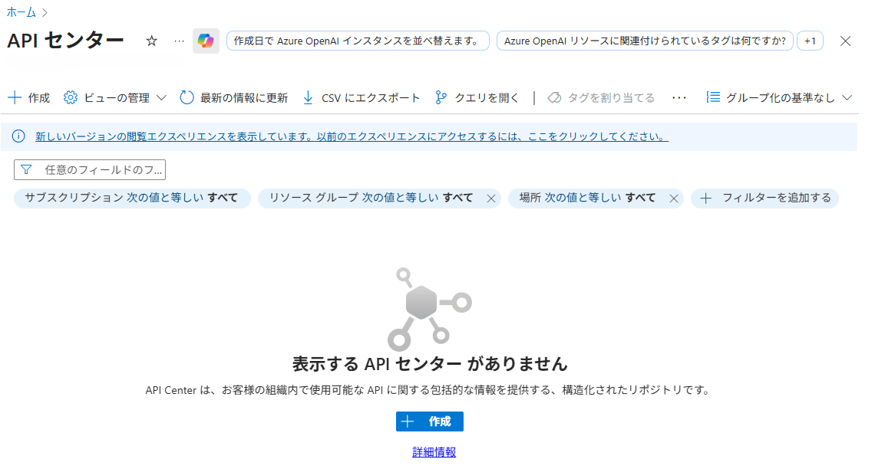Click the refresh icon to update the list
875x469 pixels.
pyautogui.click(x=185, y=97)
